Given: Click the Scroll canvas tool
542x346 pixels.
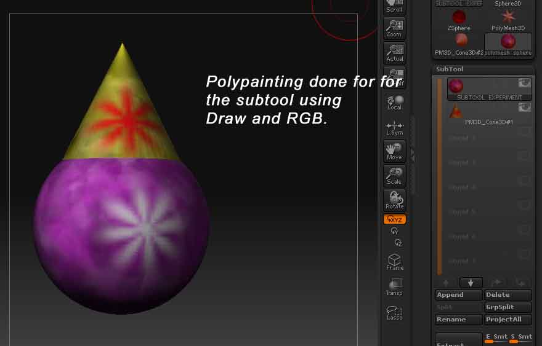Looking at the screenshot, I should click(394, 7).
